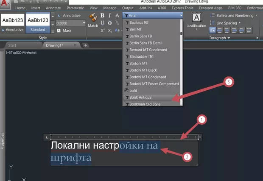Open [2D Wireframe] visual style menu

[27, 53]
